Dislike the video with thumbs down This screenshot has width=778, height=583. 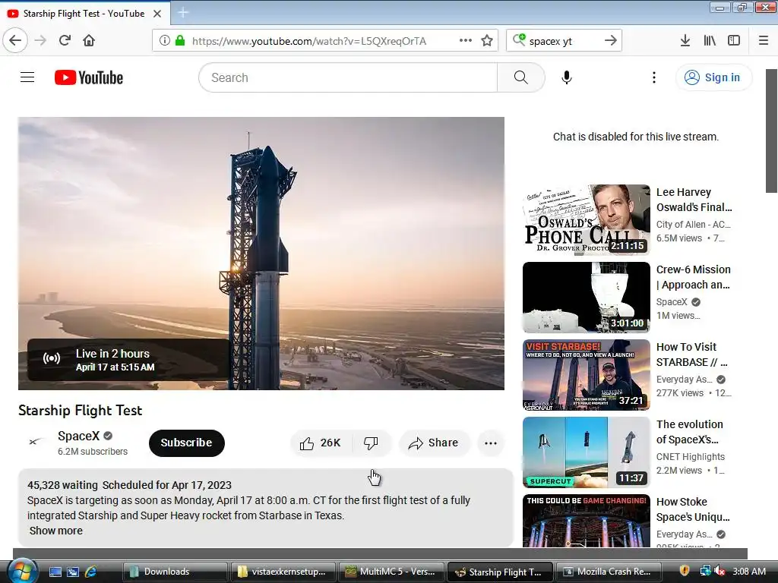(371, 443)
